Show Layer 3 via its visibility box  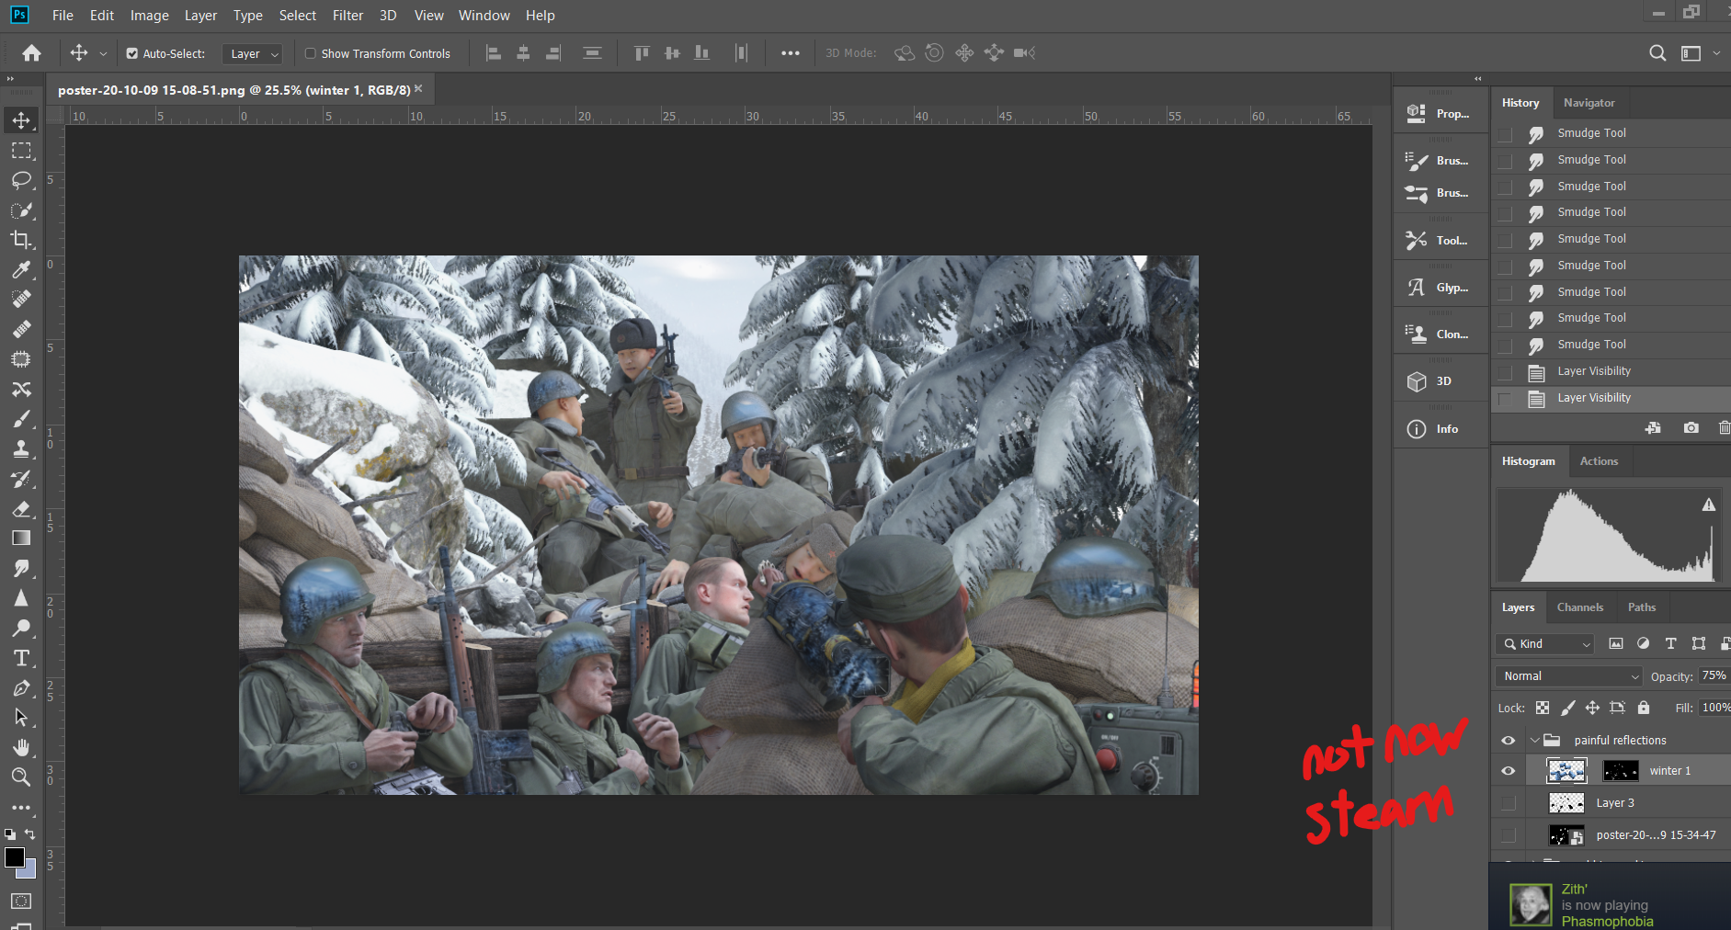[x=1509, y=803]
